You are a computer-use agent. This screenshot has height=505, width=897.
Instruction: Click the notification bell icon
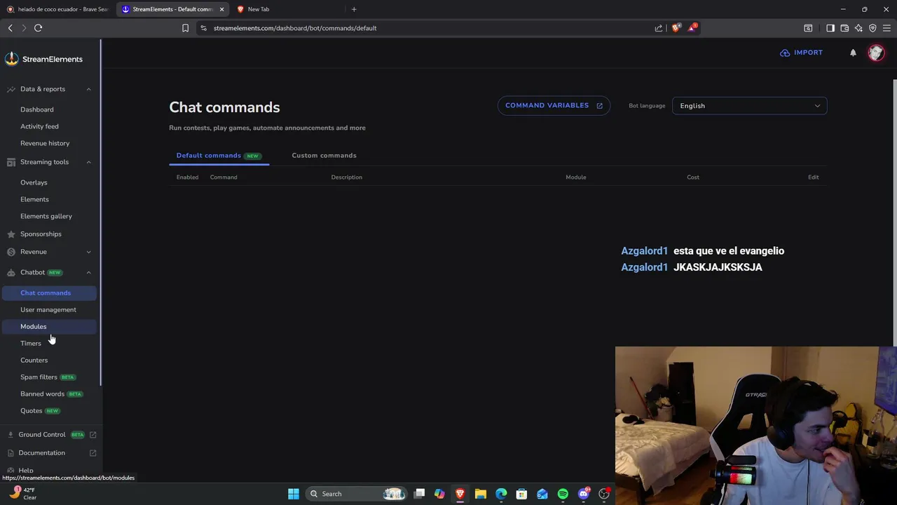853,53
